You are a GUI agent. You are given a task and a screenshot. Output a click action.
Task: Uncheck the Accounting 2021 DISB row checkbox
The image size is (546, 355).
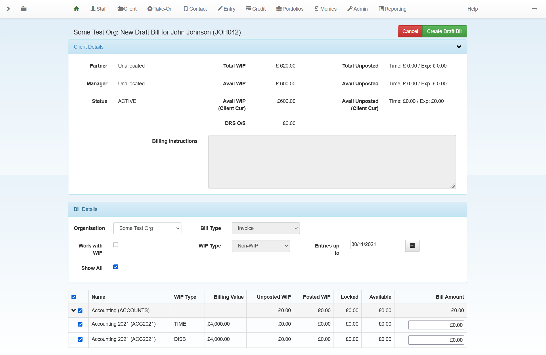click(x=80, y=339)
